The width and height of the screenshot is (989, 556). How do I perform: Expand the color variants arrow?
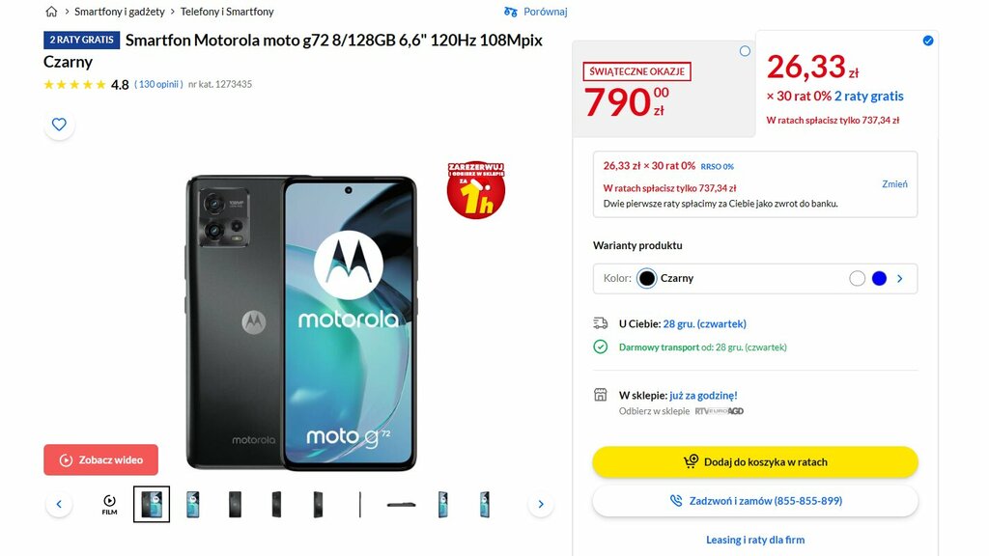[900, 278]
